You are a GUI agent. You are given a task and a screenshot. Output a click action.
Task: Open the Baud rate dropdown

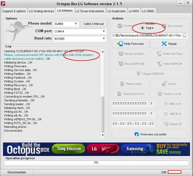[104, 39]
